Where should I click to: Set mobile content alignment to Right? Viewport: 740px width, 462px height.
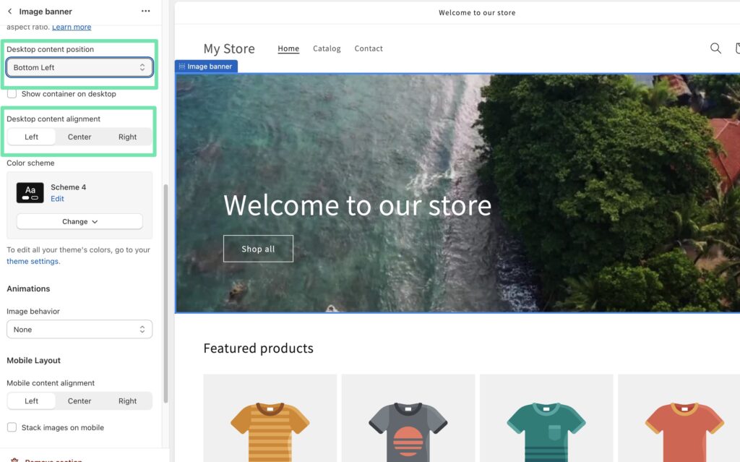point(127,401)
